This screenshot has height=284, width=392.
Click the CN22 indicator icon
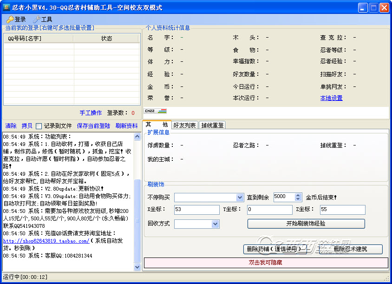[x=155, y=111]
